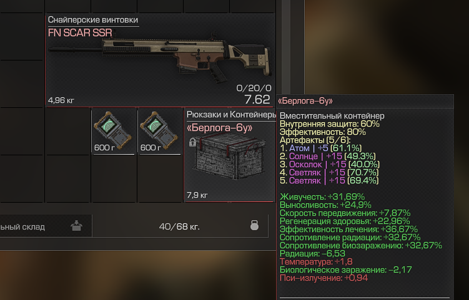Open the personal склад storage button
469x300 pixels.
(46, 226)
